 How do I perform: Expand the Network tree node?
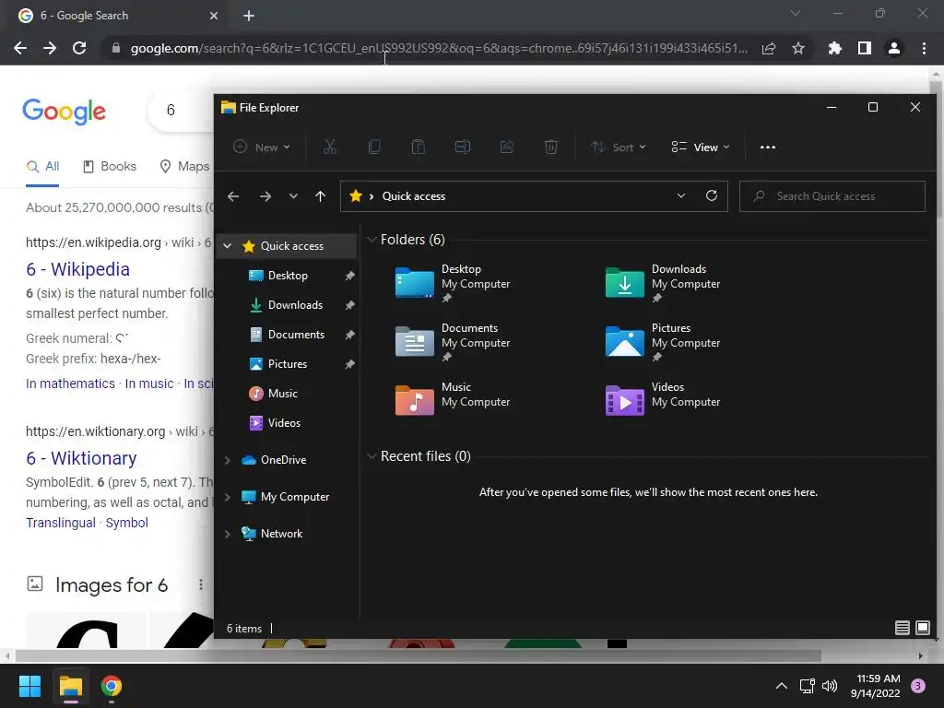pos(228,534)
